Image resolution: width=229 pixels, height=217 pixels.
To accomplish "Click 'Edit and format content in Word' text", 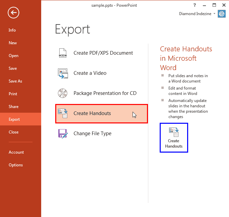I will tap(183, 91).
